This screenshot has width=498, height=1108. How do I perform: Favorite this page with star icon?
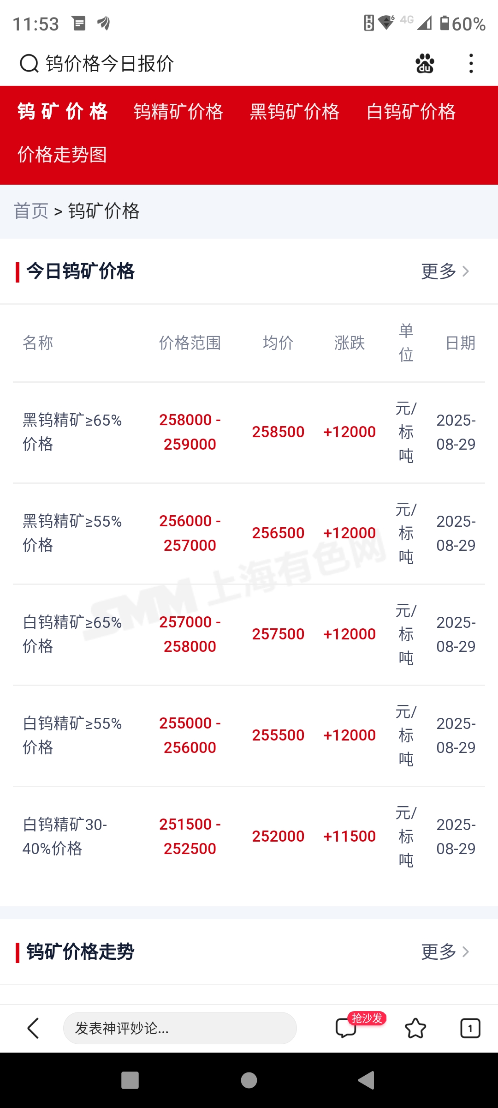(x=415, y=1028)
